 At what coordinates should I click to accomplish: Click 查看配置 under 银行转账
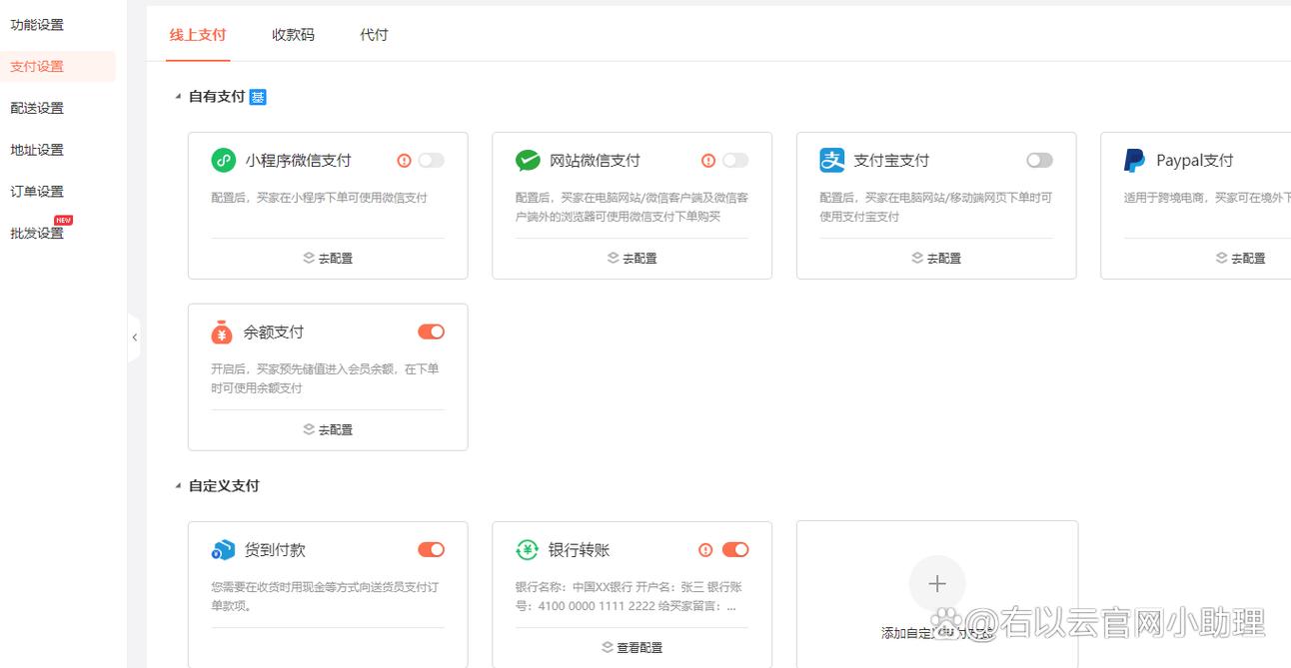632,647
